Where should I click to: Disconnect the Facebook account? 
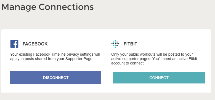pyautogui.click(x=56, y=78)
